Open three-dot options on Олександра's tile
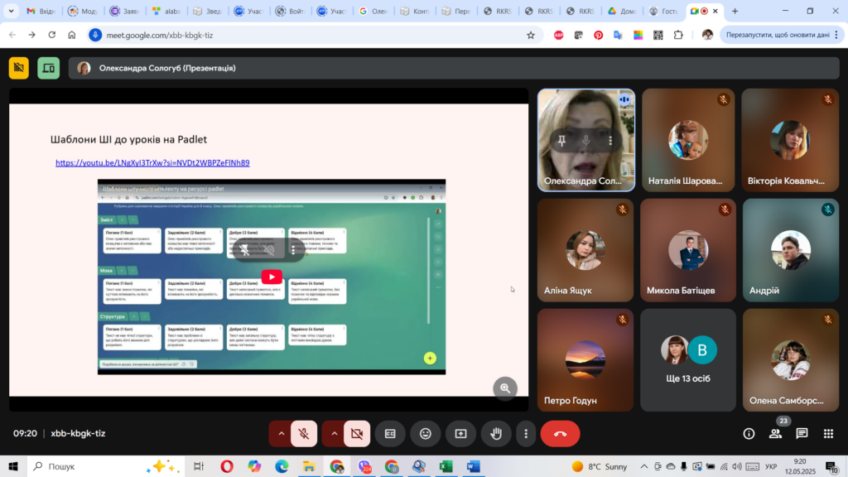848x477 pixels. [610, 141]
